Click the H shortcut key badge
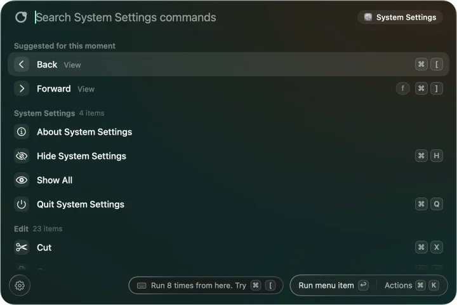Viewport: 457px width, 305px height. [436, 156]
